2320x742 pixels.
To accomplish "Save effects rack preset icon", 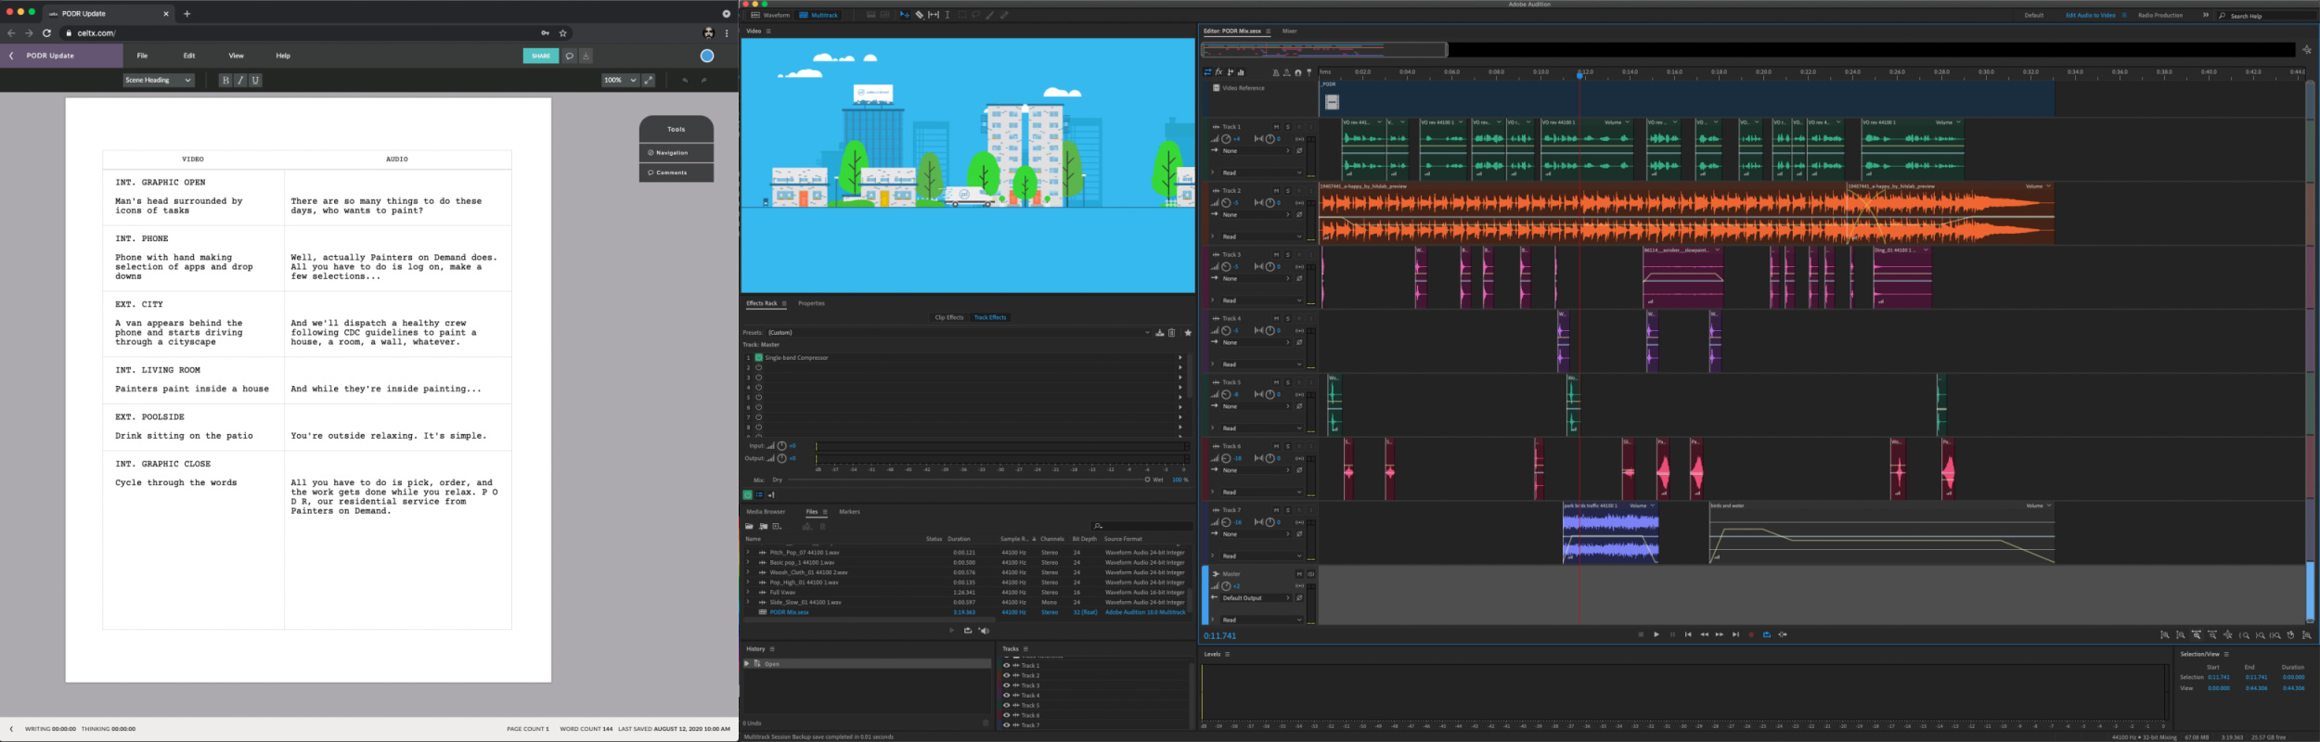I will click(x=1159, y=332).
